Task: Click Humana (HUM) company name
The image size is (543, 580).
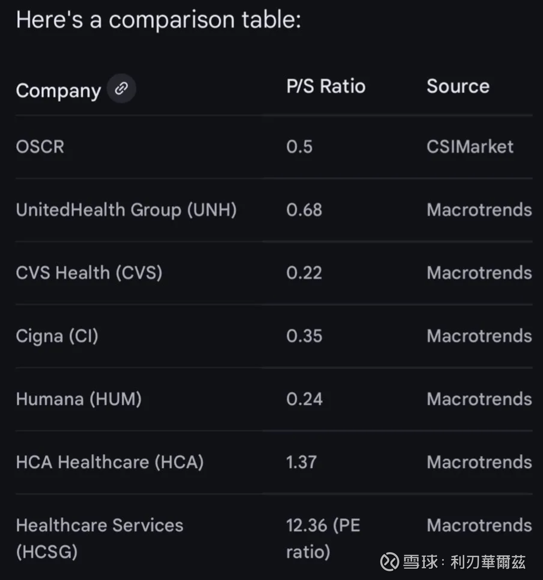Action: [x=79, y=399]
